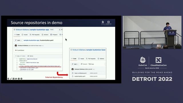Expand commit ellipsis in sample-kustomize-base
The image size is (183, 103).
(x=94, y=69)
